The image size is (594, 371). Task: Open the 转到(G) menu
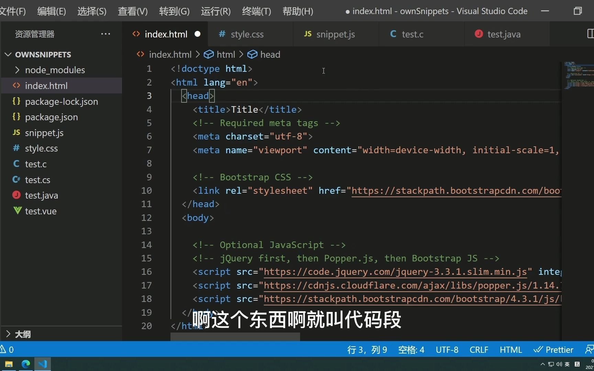click(x=174, y=11)
